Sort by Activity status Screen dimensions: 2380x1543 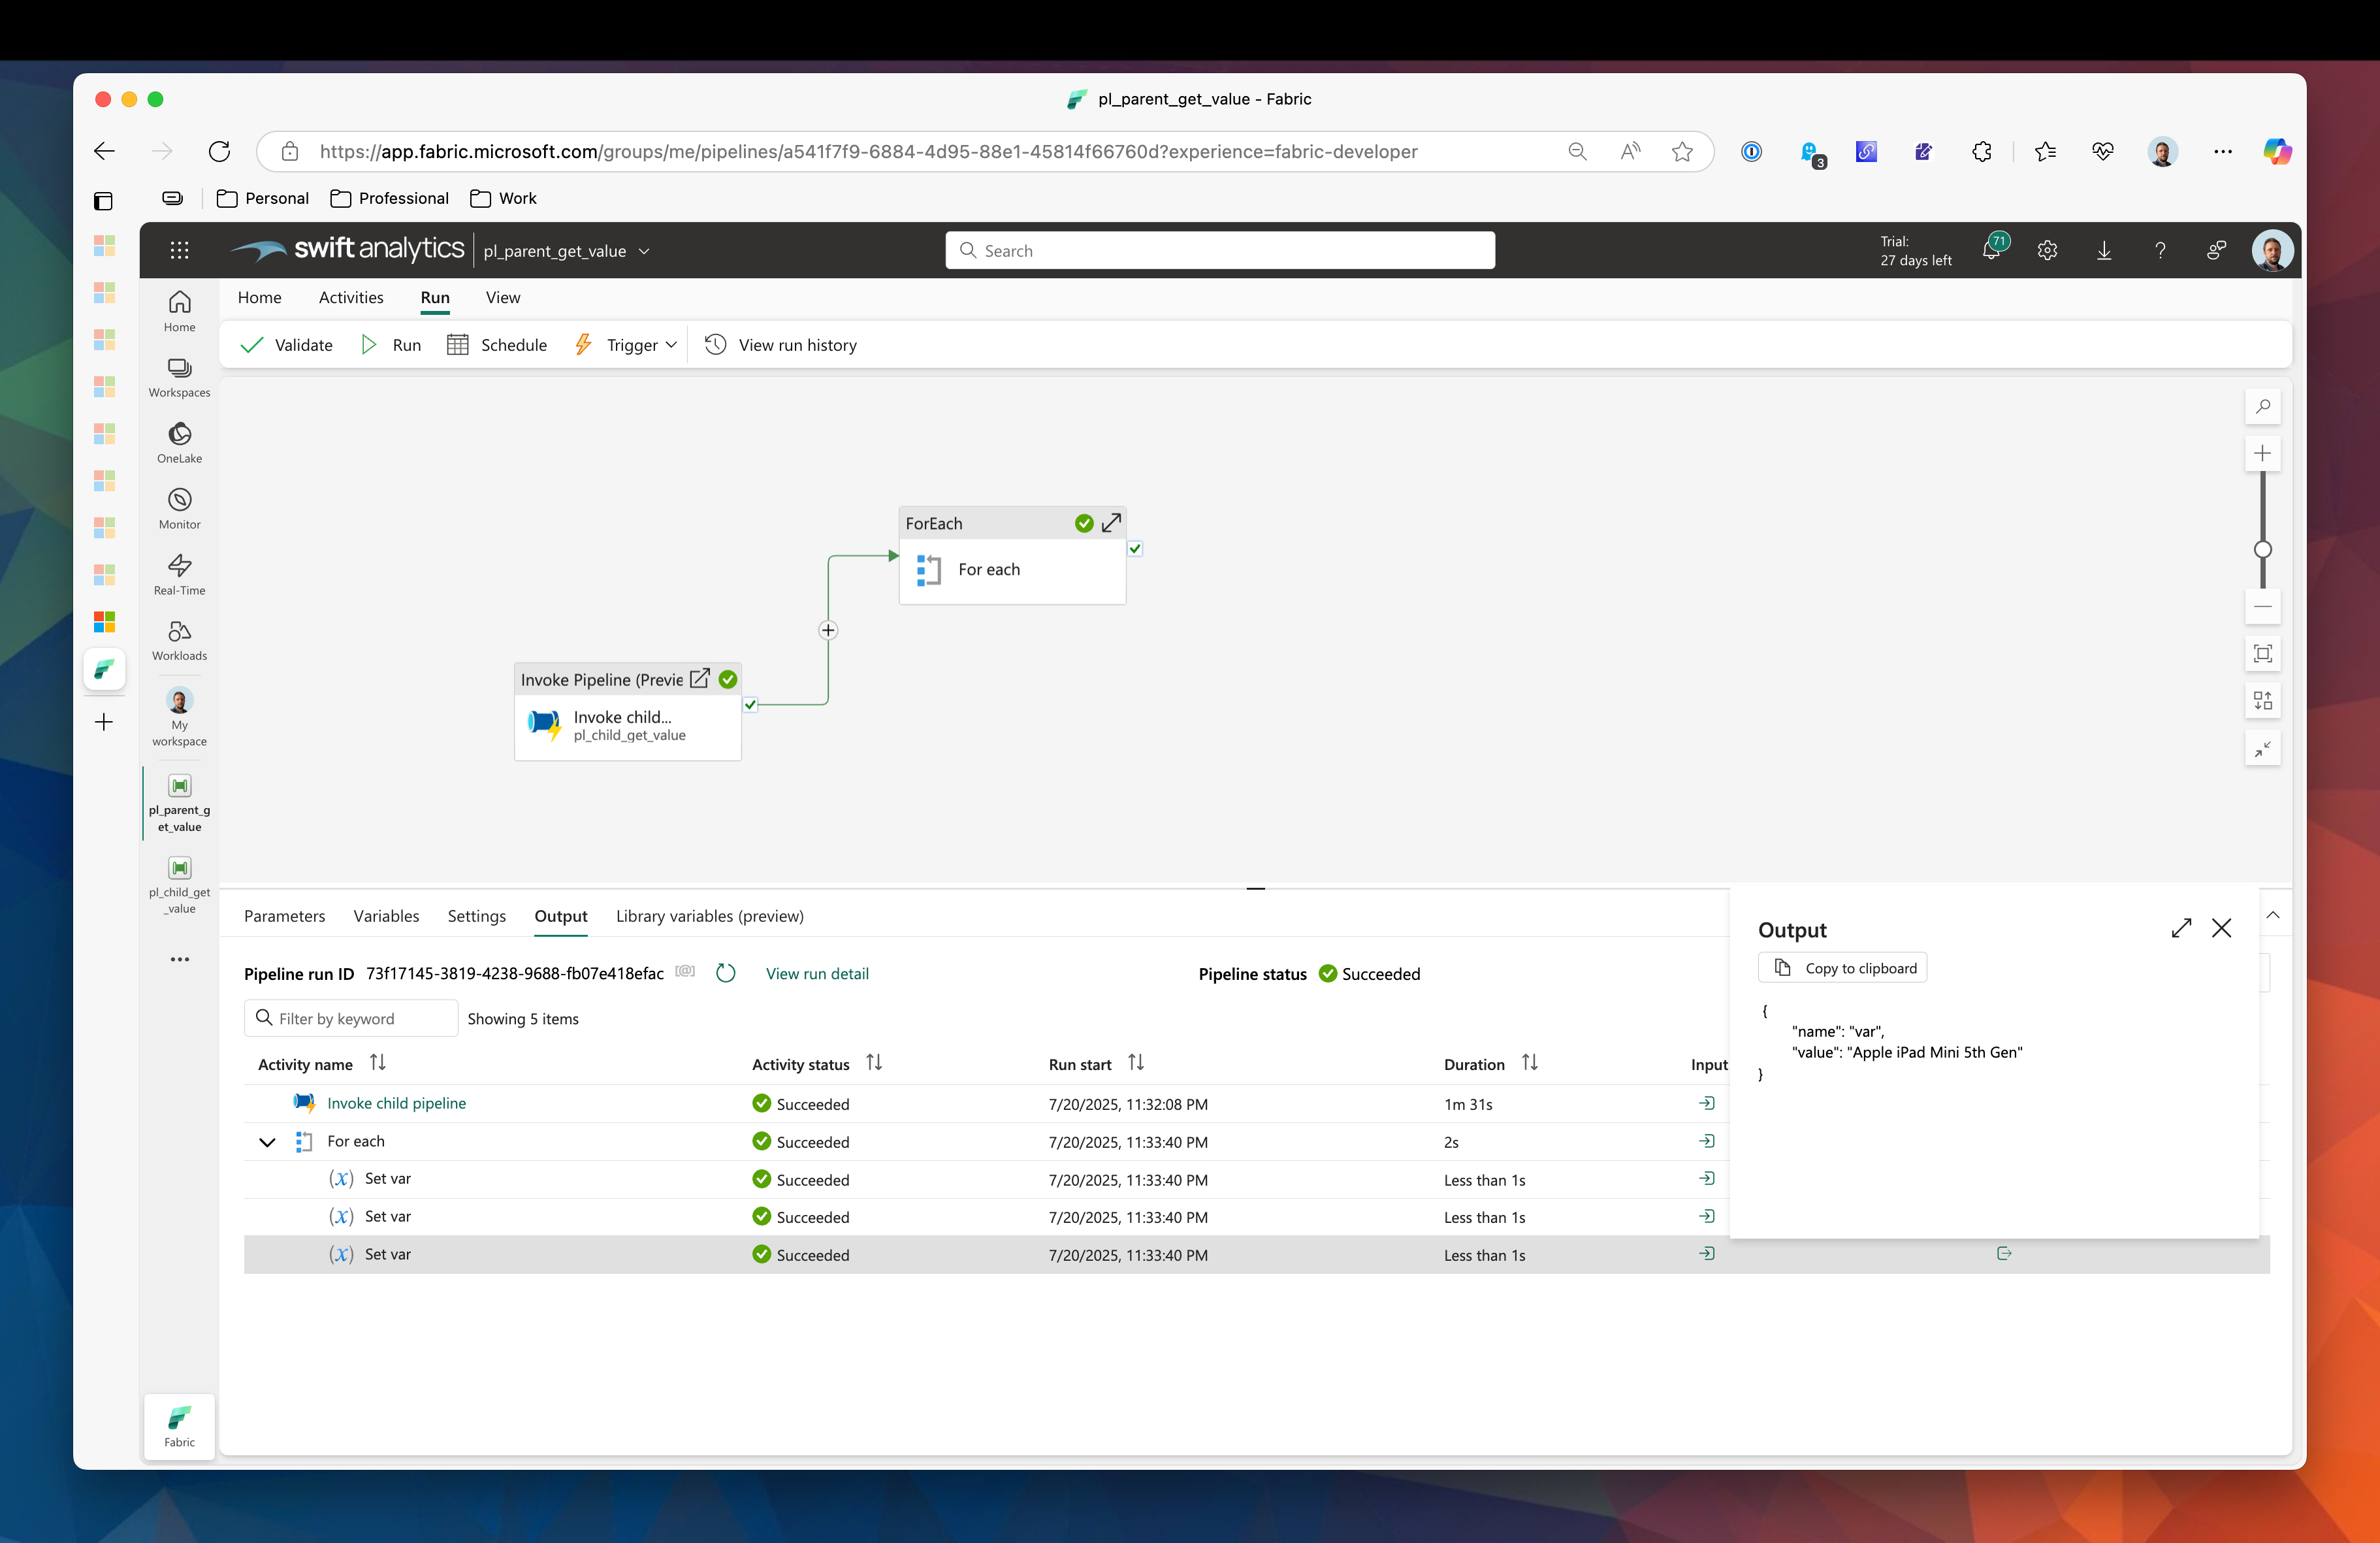pos(874,1063)
